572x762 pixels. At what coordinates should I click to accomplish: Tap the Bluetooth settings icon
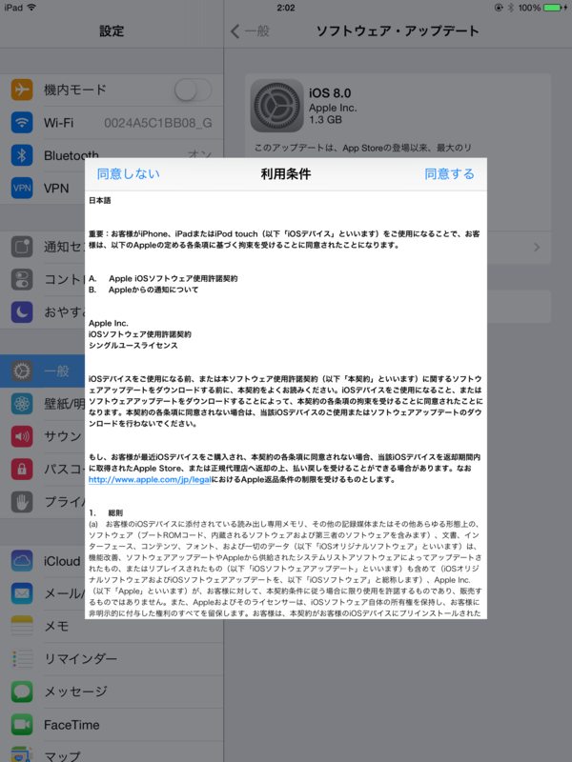coord(22,155)
